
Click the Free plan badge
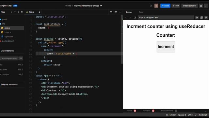point(15,6)
